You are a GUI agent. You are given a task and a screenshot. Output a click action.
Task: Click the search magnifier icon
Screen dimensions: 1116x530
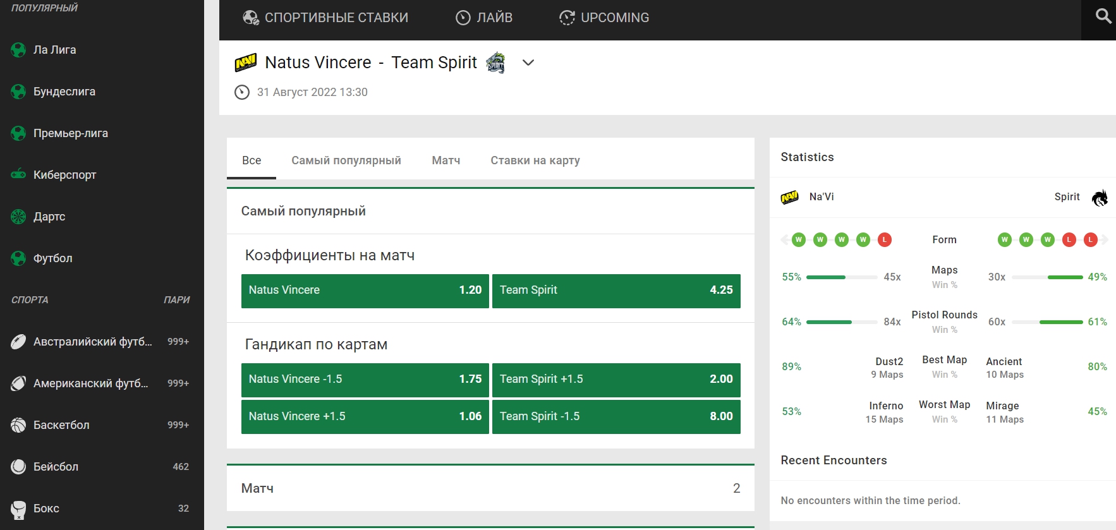coord(1103,16)
